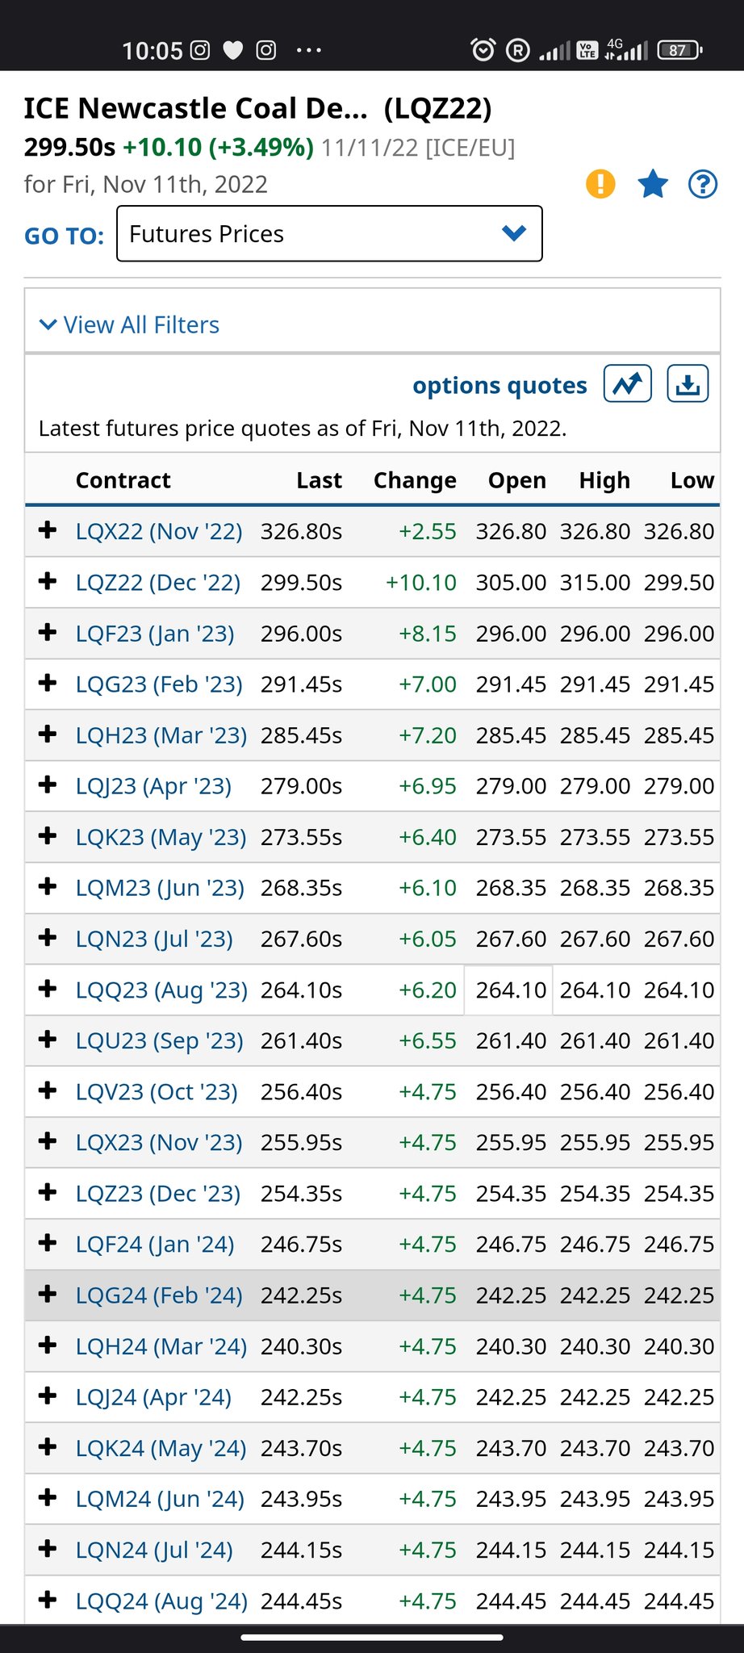Expand the LQG24 (Feb '24) row plus icon
Screen dimensions: 744x1653
tap(48, 1294)
